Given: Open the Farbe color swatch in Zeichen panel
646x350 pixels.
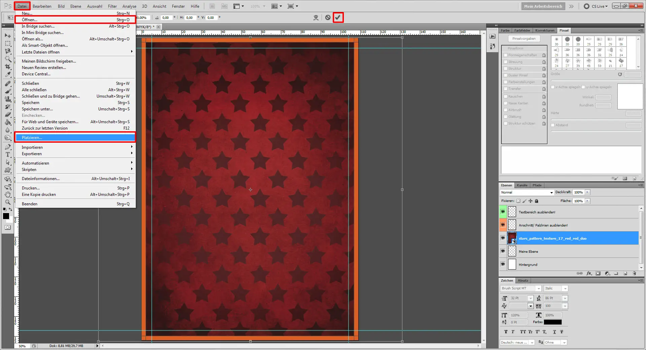Looking at the screenshot, I should 553,322.
